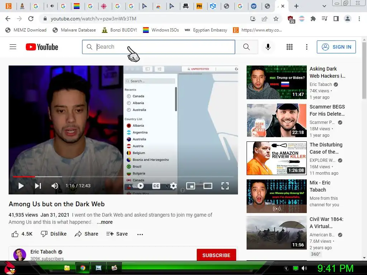The height and width of the screenshot is (275, 367).
Task: Focus the YouTube Search field
Action: pos(158,47)
